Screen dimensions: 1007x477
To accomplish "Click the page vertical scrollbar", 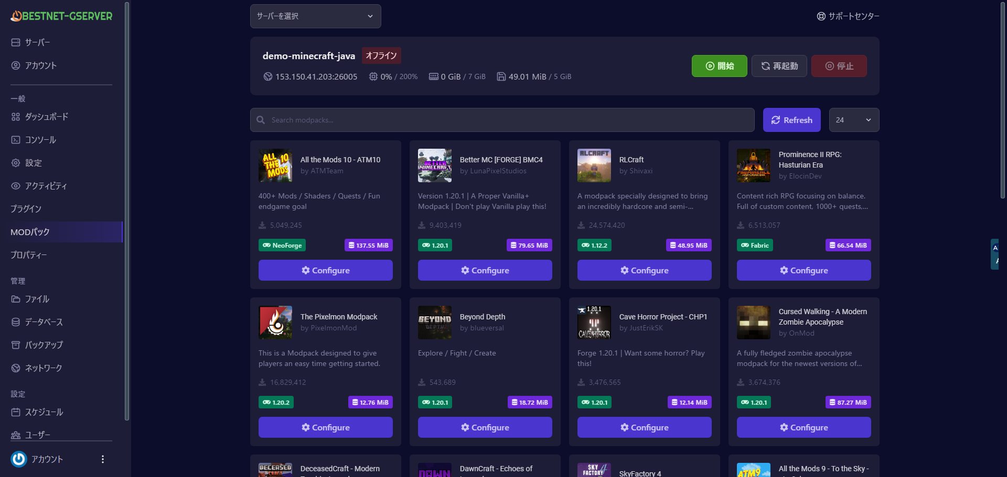I will point(1003,99).
